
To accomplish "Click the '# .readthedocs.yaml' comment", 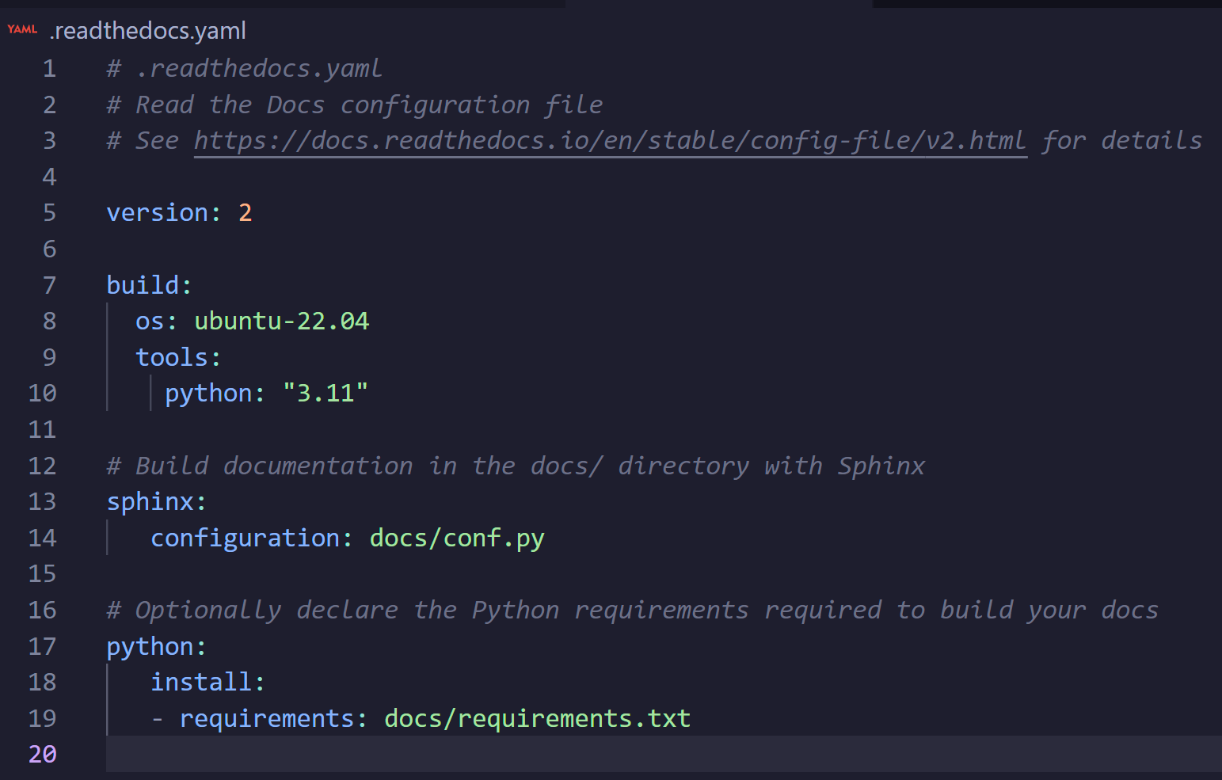I will pos(245,68).
